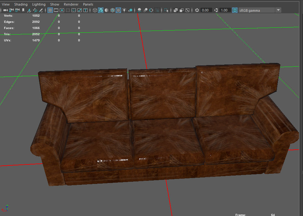303x216 pixels.
Task: Open the View panel menu
Action: (6, 4)
